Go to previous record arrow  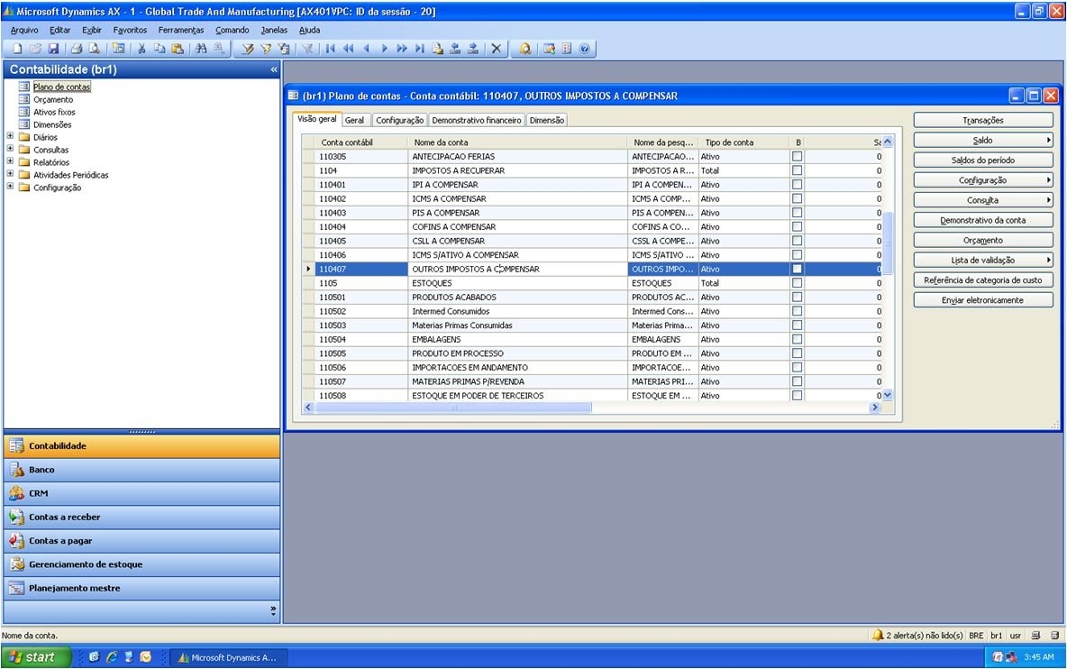click(366, 49)
